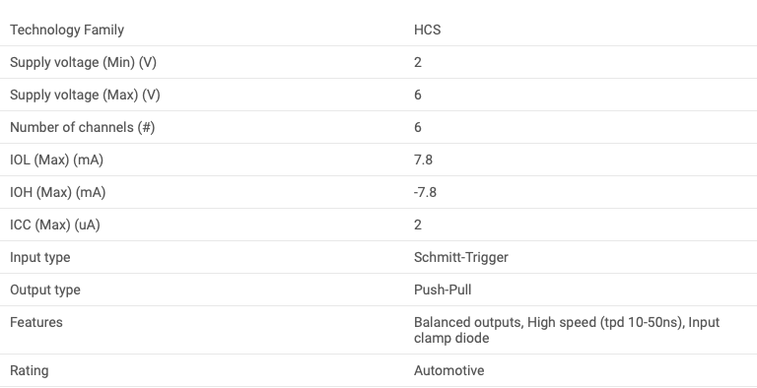Select the Automotive rating value
The height and width of the screenshot is (388, 757).
(x=449, y=370)
